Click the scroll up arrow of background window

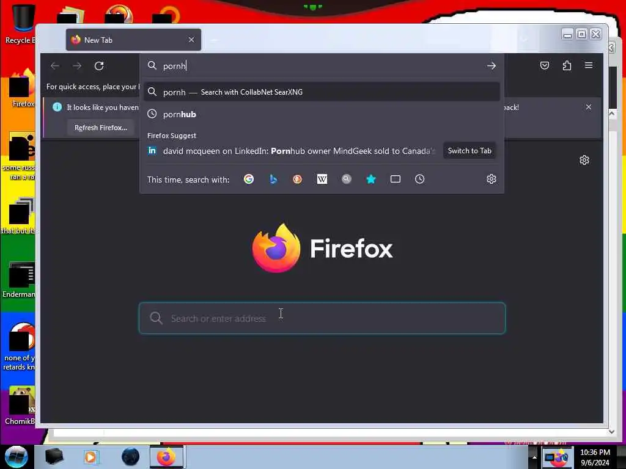coord(611,114)
